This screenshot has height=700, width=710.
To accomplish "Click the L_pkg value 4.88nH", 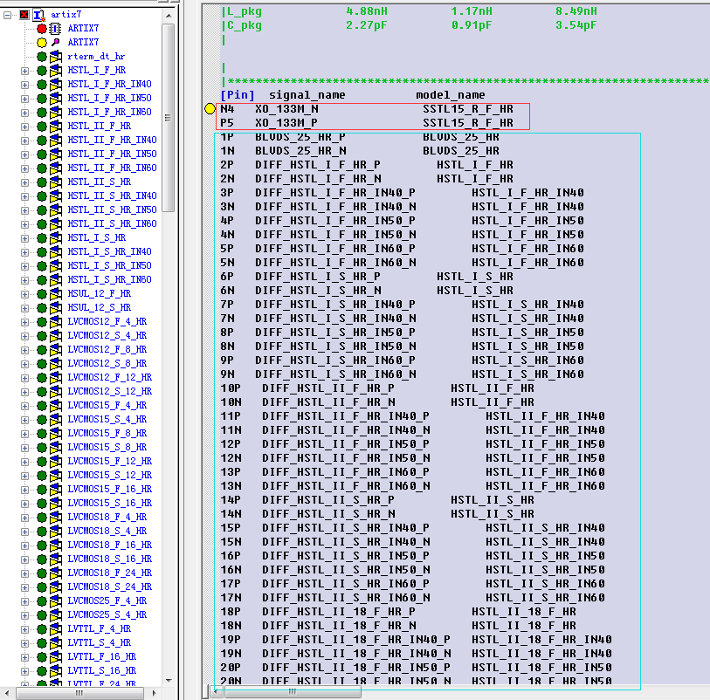I will 367,11.
